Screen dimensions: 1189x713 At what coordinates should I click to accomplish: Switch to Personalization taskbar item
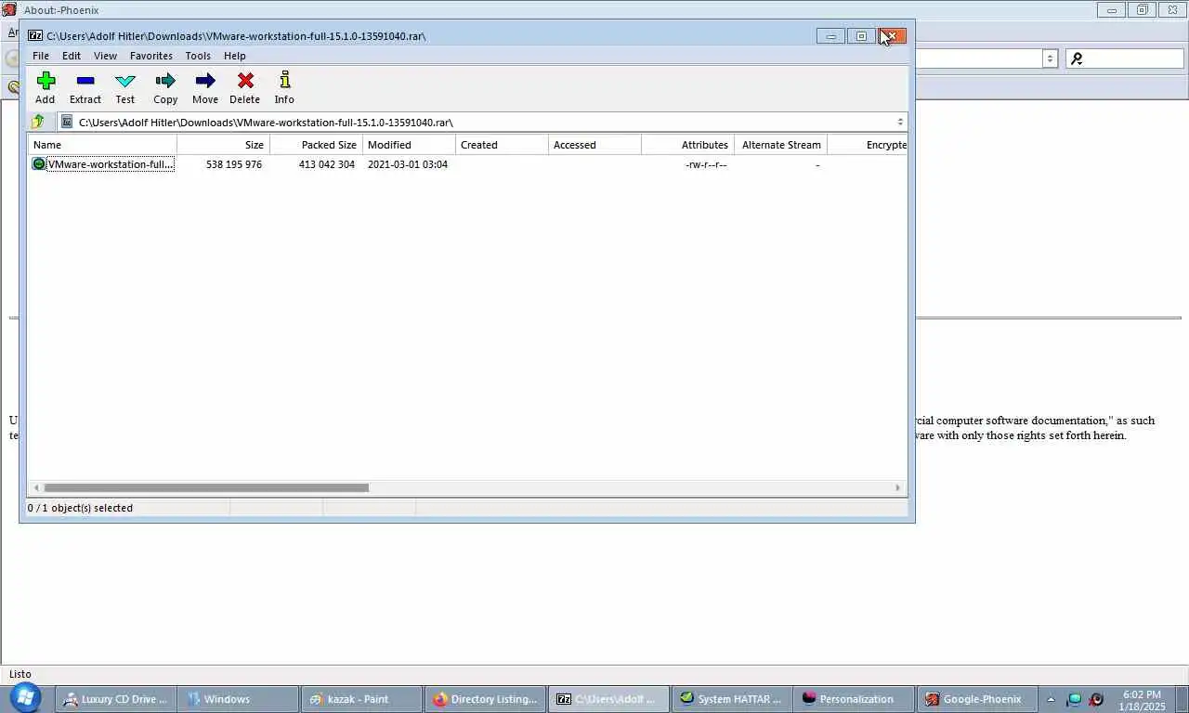(855, 699)
